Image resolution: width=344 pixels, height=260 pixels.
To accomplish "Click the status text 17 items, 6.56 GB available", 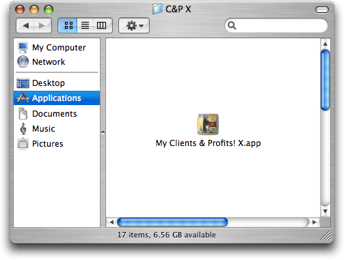I will click(x=167, y=235).
